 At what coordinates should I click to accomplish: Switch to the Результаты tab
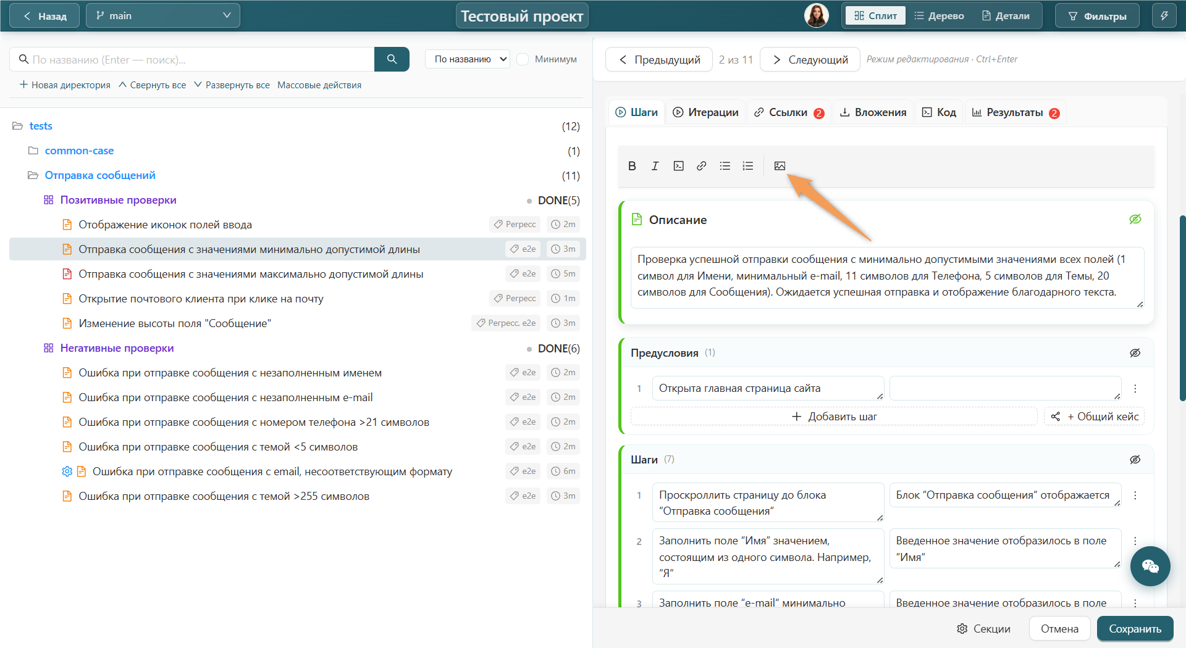[1015, 112]
